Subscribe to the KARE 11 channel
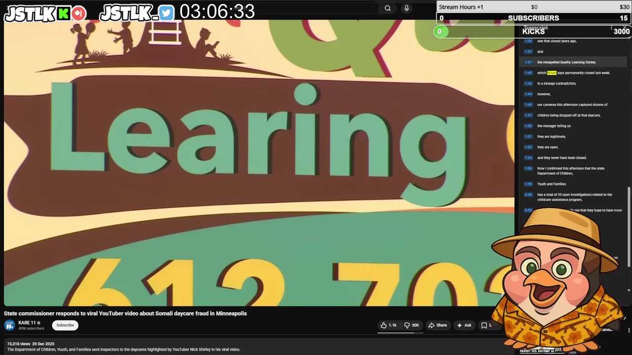Screen dimensions: 632x355 65,325
